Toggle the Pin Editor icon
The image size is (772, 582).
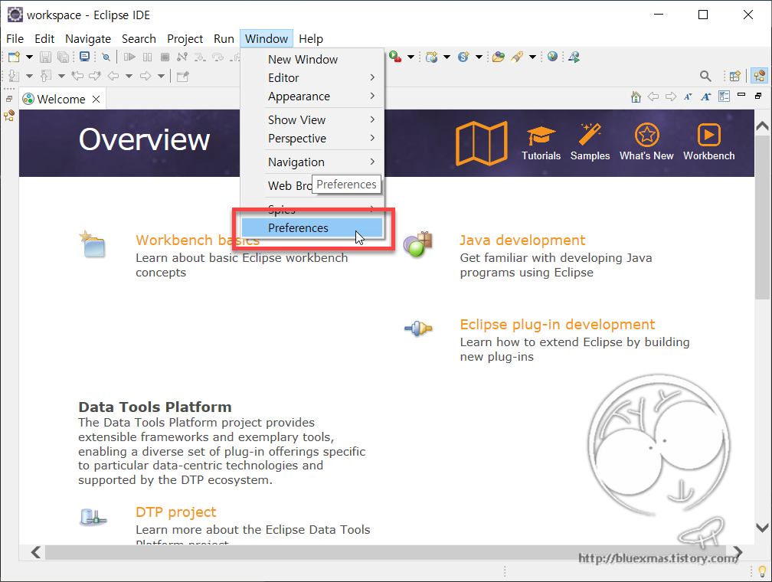pyautogui.click(x=182, y=77)
